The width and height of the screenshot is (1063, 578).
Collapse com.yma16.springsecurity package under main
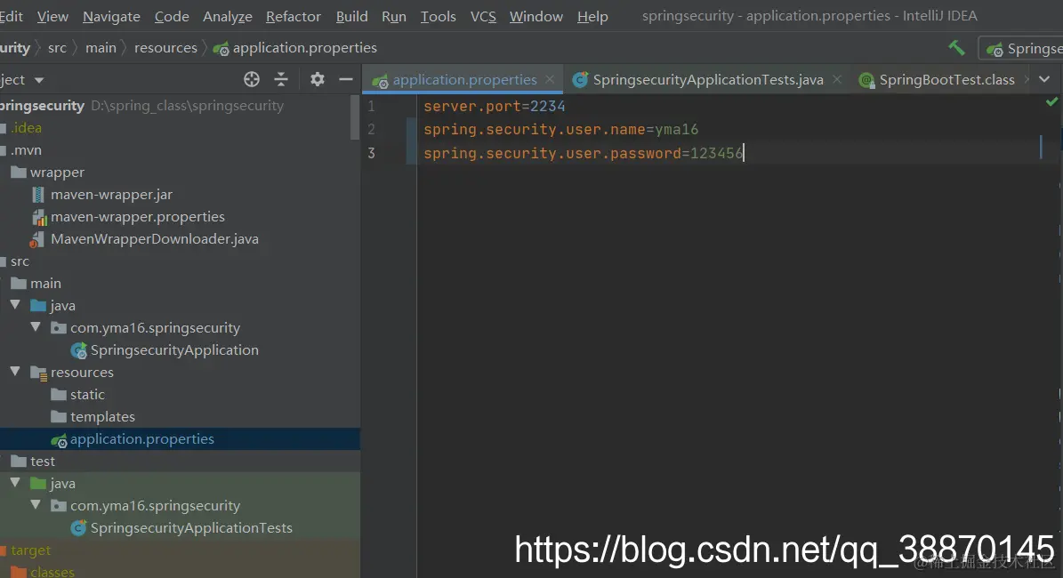(x=36, y=327)
